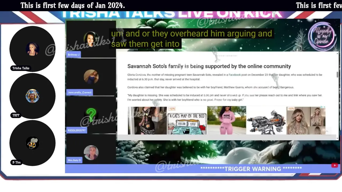Click the paragraph starting 'Gloria Cordova, the mother'
Screen dimensions: 342x192
pyautogui.click(x=225, y=77)
